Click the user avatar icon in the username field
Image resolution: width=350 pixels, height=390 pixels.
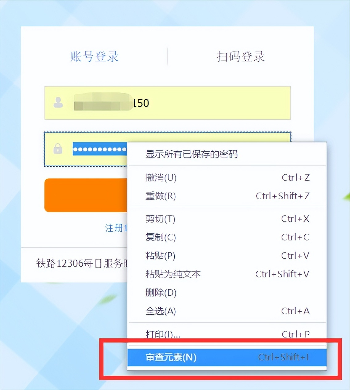[58, 102]
